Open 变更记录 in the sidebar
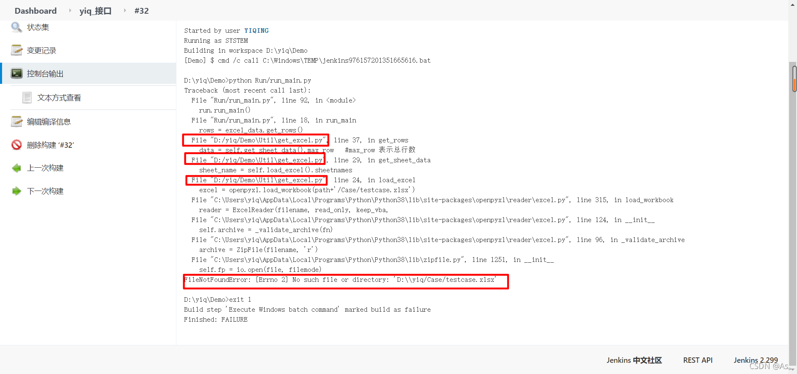This screenshot has height=374, width=797. 42,50
